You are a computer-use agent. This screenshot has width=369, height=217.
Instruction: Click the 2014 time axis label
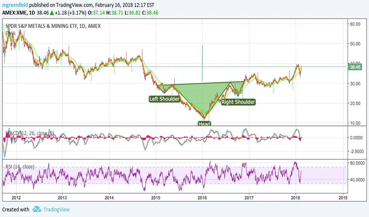click(x=109, y=198)
